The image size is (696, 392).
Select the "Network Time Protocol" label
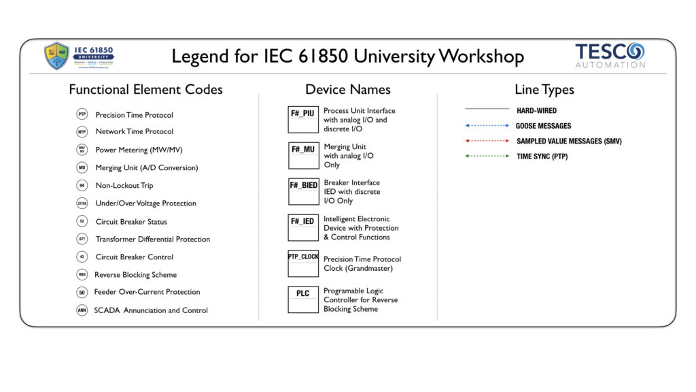pyautogui.click(x=135, y=131)
